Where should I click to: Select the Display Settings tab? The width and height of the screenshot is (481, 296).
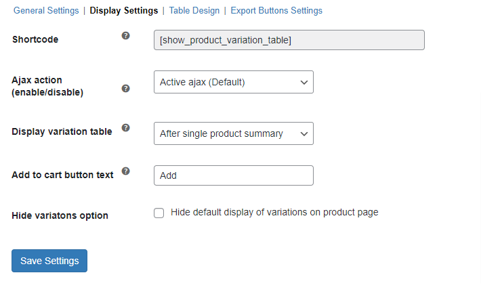click(123, 11)
